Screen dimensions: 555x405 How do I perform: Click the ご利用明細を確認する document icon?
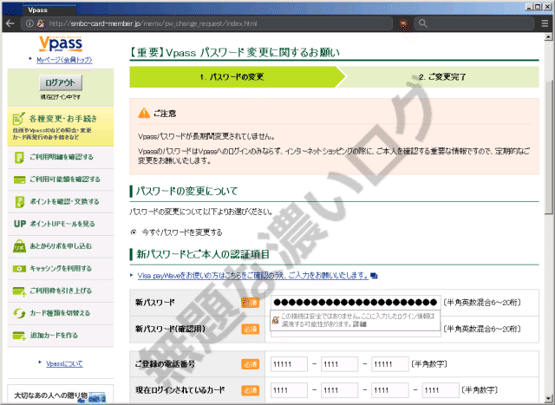pos(19,157)
